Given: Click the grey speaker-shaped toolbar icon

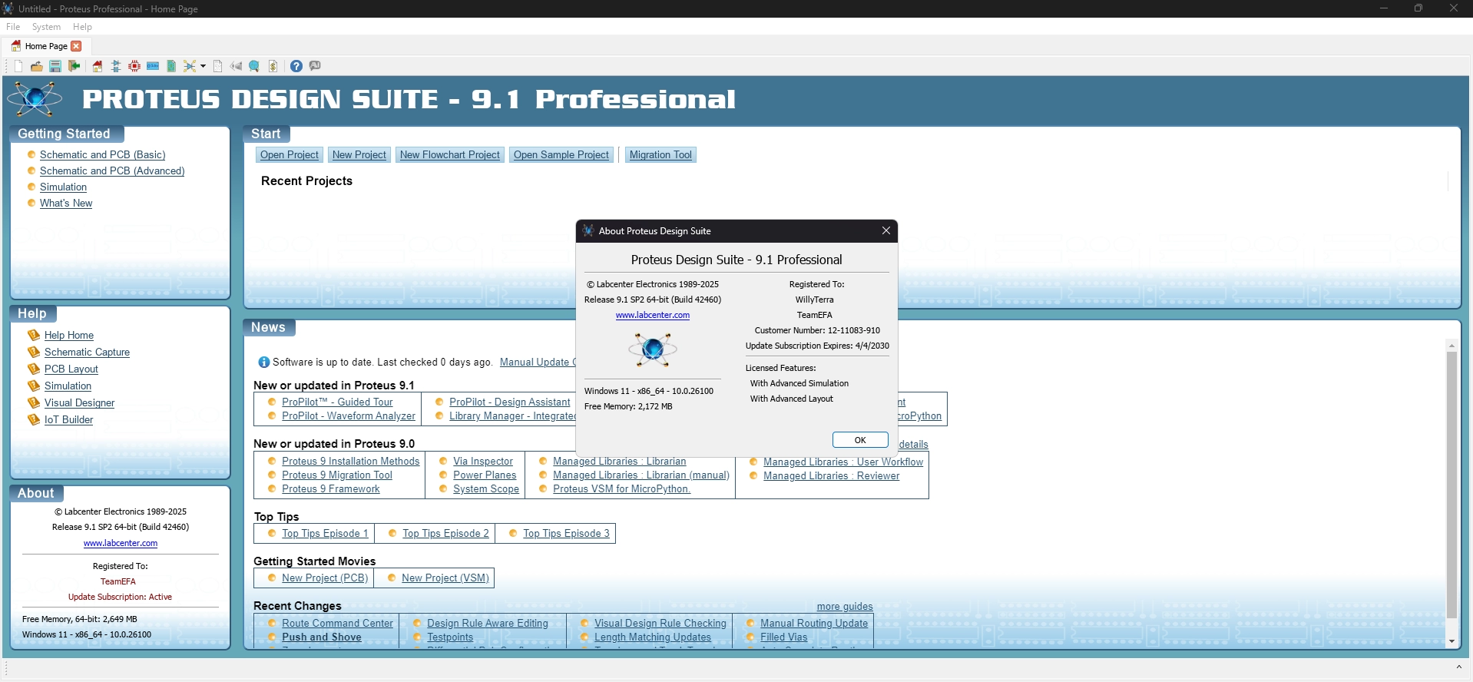Looking at the screenshot, I should point(236,66).
